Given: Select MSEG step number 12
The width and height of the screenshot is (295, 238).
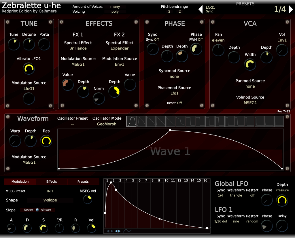Looking at the screenshot, I should pyautogui.click(x=179, y=180).
